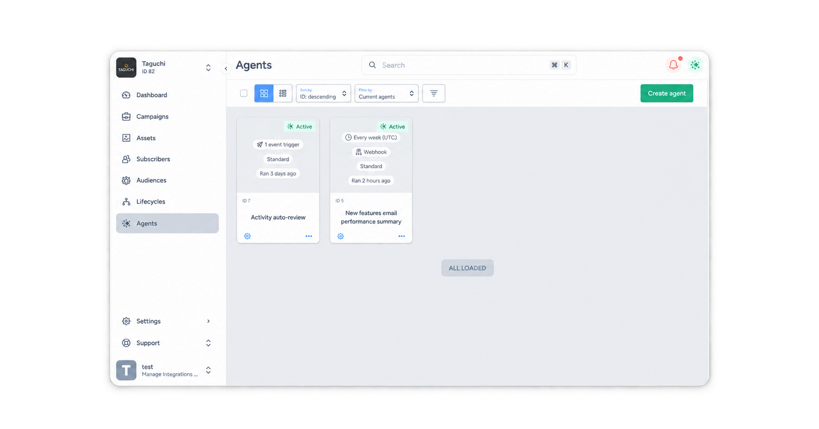The image size is (819, 429).
Task: Click the Taguchi organization logo
Action: click(126, 68)
